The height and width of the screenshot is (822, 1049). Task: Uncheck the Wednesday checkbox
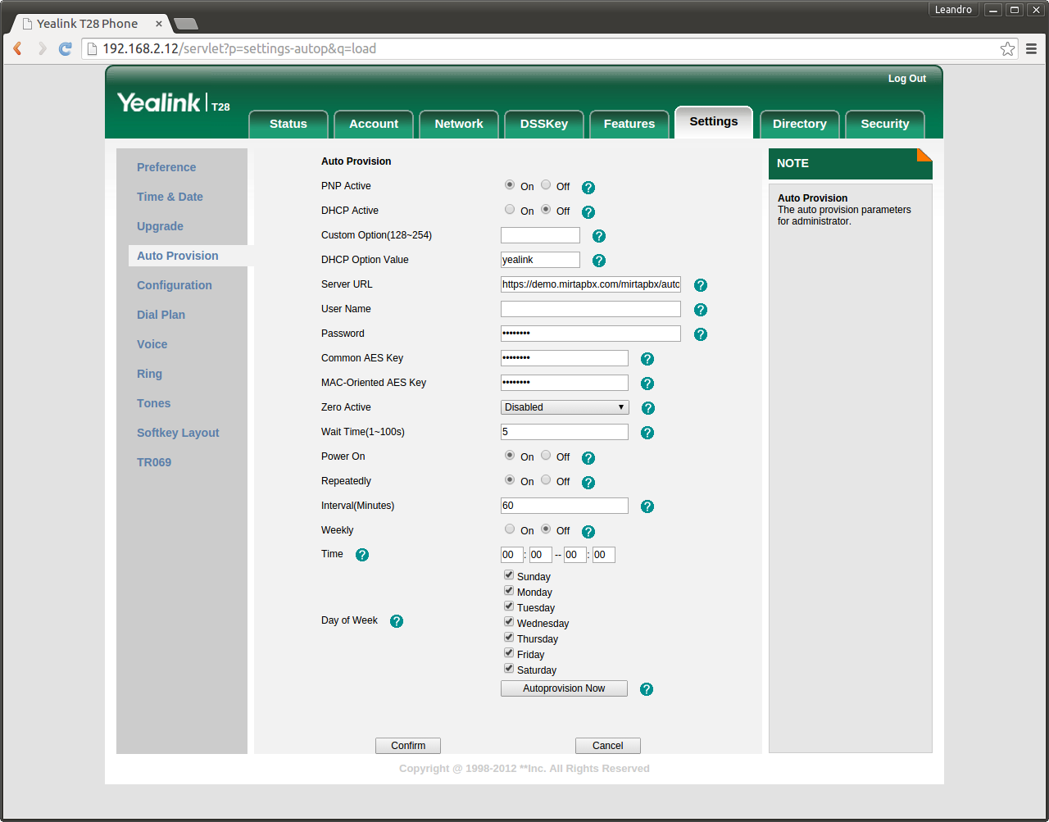tap(509, 622)
